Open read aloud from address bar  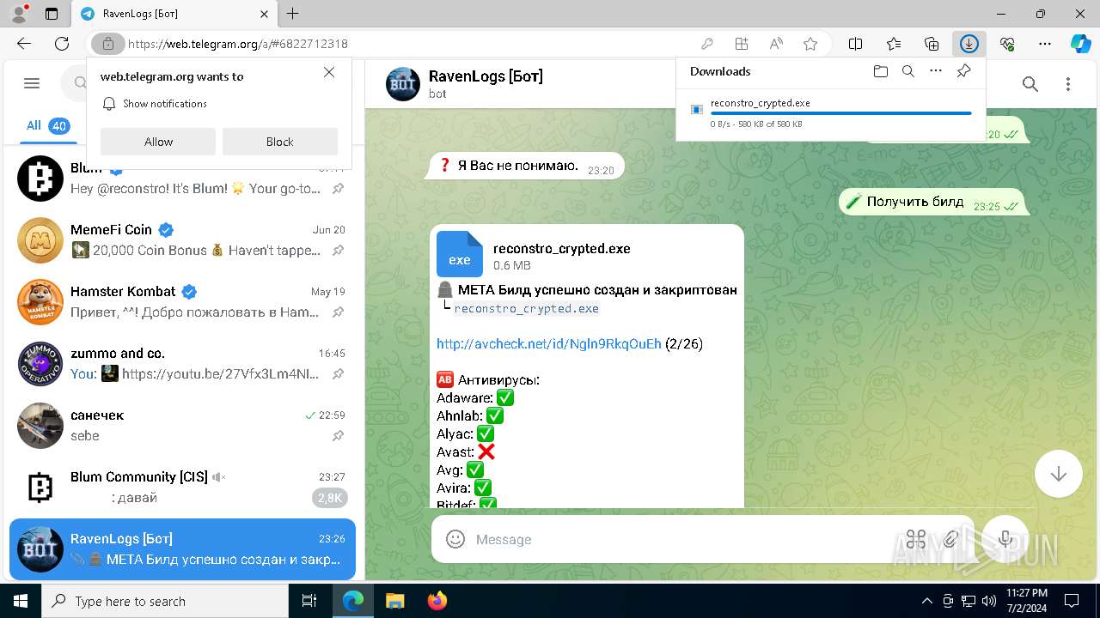click(x=776, y=44)
